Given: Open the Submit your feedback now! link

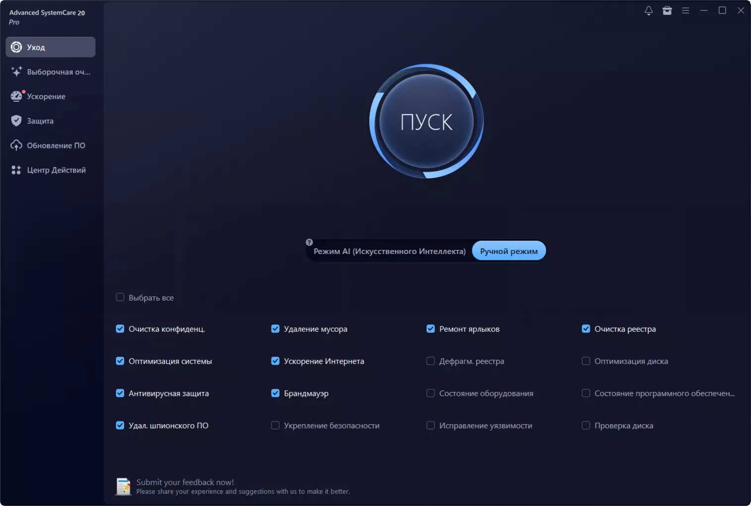Looking at the screenshot, I should click(185, 482).
